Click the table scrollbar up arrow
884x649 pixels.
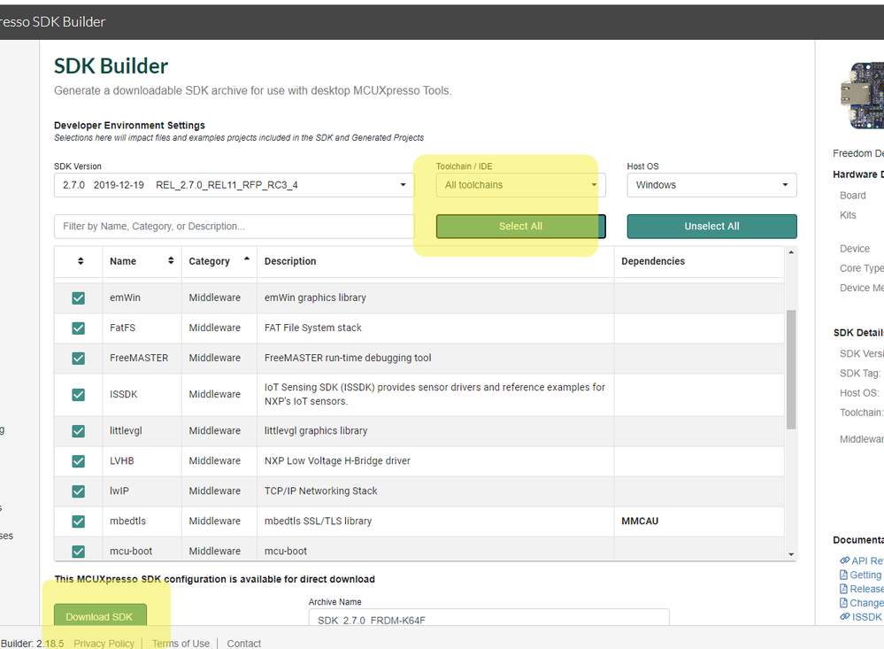[x=791, y=253]
